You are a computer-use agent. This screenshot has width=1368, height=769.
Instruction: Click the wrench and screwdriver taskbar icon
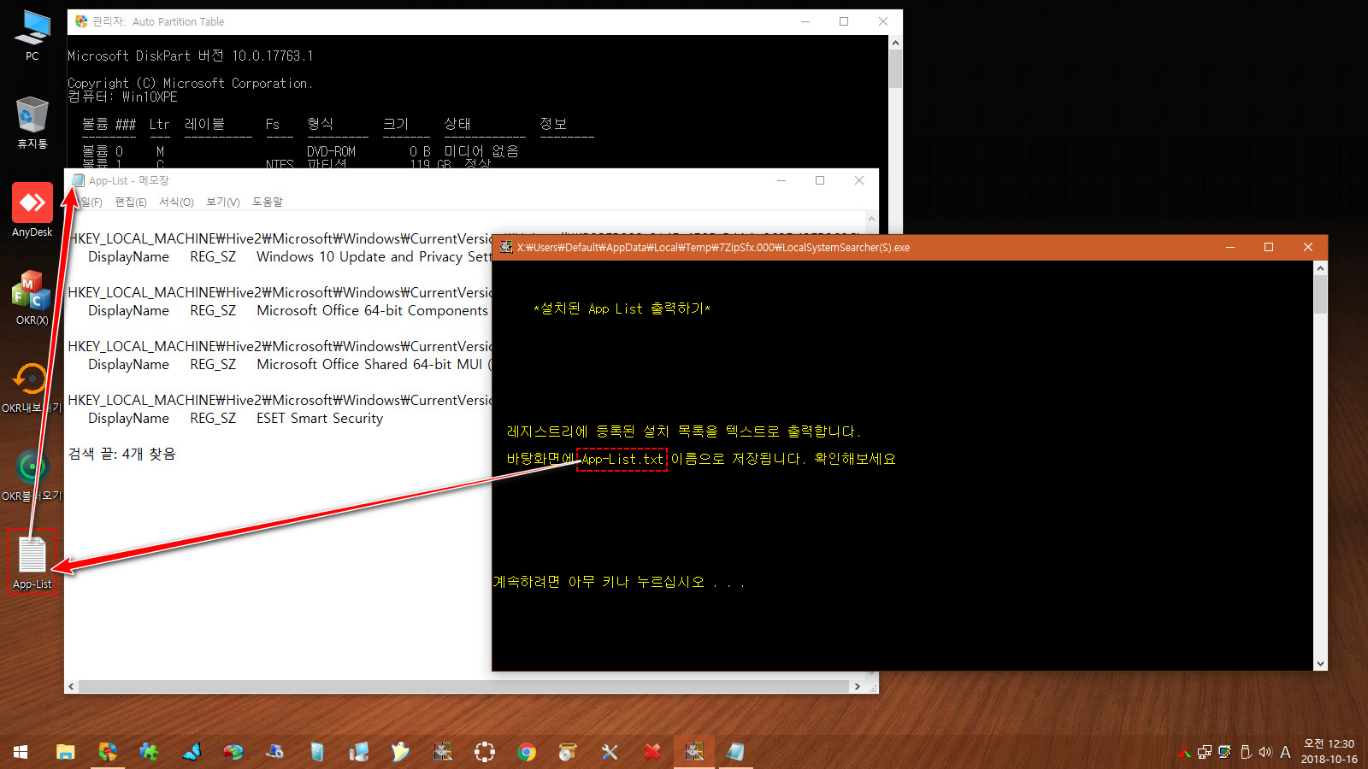click(610, 752)
